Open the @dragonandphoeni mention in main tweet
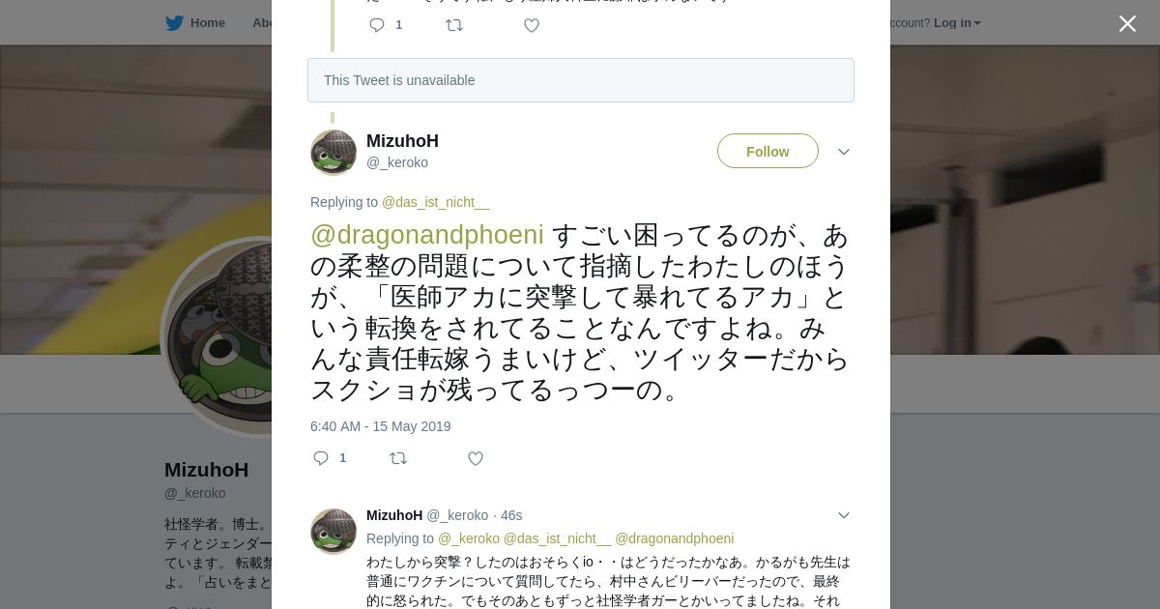The image size is (1160, 609). [427, 235]
